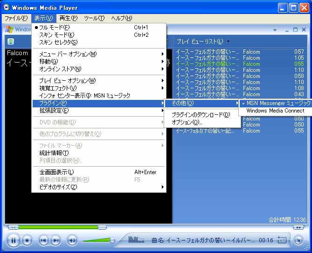Close the inner player pane

(304, 30)
